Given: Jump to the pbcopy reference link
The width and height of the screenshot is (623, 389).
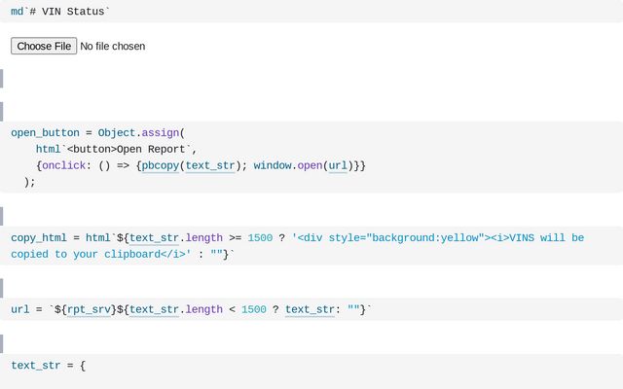Looking at the screenshot, I should click(161, 165).
